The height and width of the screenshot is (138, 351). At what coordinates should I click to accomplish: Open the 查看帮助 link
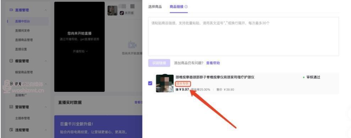point(213,63)
